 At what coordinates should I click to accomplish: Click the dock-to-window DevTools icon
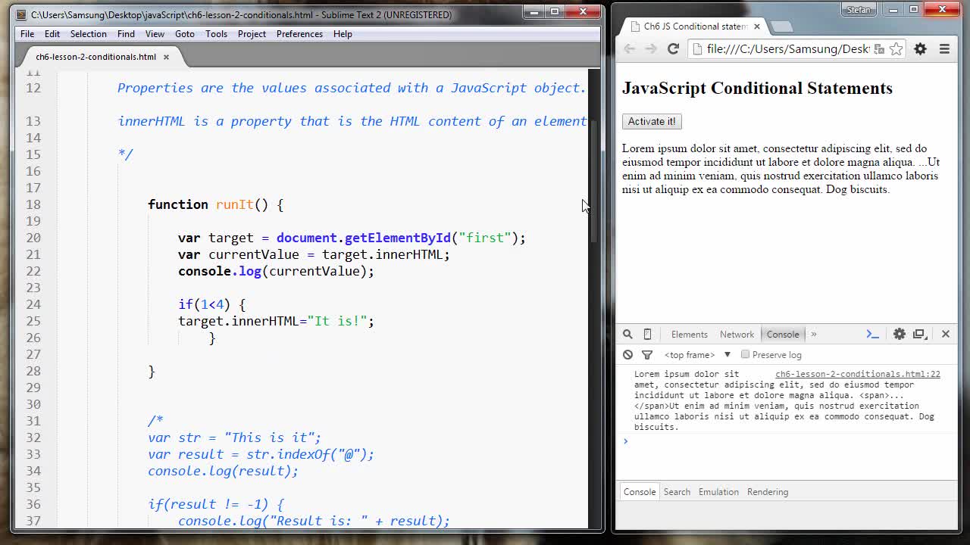click(920, 334)
